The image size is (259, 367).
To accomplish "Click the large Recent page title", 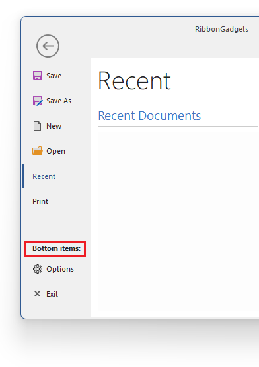I will click(134, 81).
